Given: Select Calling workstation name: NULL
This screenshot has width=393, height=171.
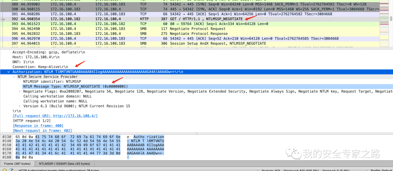Looking at the screenshot, I should click(x=55, y=101).
